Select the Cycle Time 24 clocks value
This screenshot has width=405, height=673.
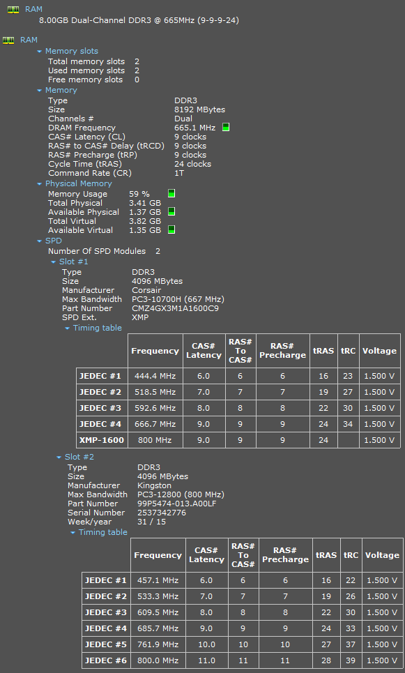[192, 164]
